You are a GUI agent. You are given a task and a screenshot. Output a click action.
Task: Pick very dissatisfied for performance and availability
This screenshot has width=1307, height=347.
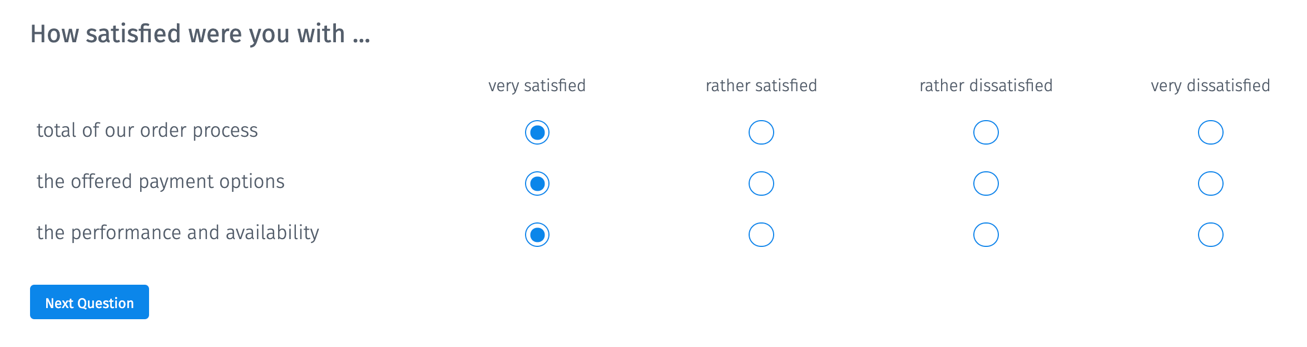[x=1211, y=235]
